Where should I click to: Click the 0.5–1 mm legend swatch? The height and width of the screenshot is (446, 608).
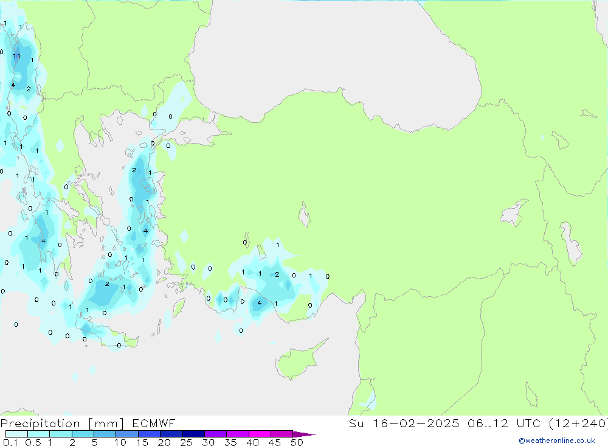[39, 434]
